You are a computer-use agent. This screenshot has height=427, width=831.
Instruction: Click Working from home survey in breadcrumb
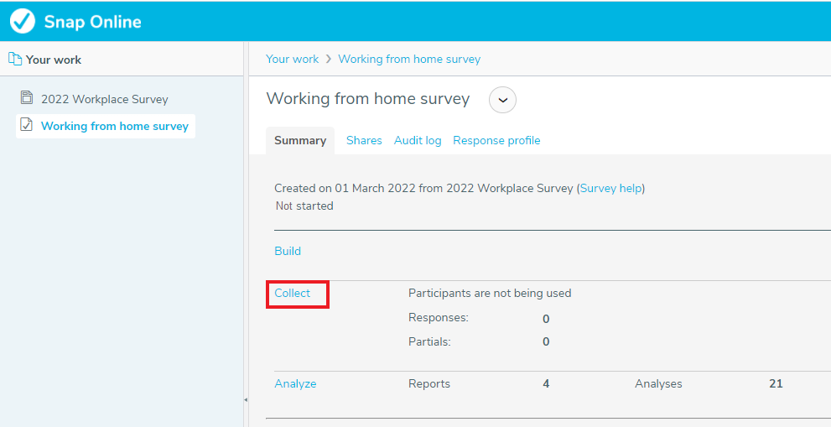pyautogui.click(x=409, y=59)
